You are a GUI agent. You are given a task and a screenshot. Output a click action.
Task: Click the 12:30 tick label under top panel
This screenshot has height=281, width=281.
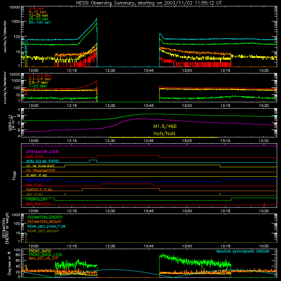(x=110, y=71)
